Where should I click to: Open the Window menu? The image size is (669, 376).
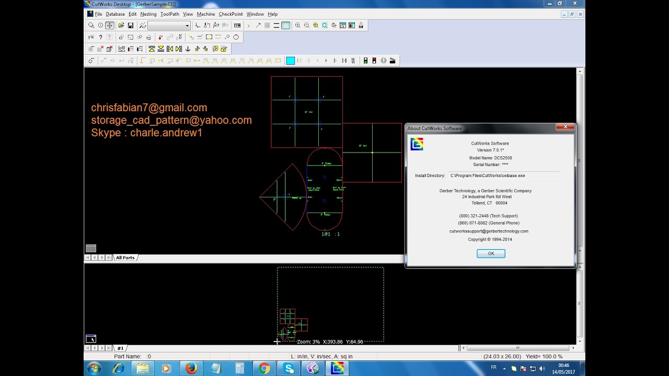pos(255,14)
